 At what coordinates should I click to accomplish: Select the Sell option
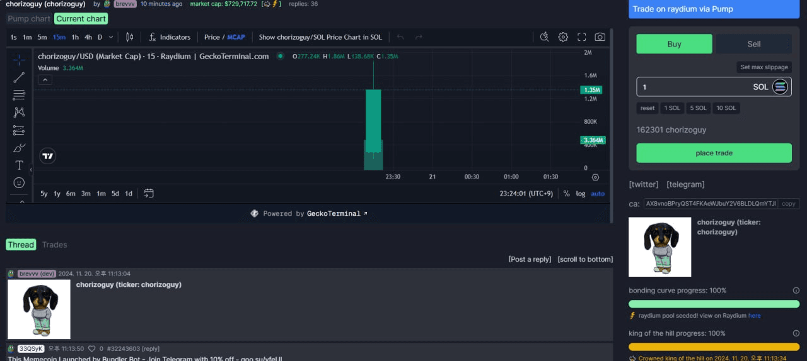[x=754, y=44]
